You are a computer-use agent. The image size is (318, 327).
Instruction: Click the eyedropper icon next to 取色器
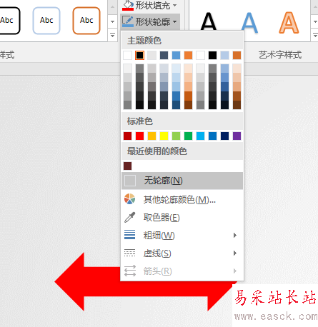130,217
